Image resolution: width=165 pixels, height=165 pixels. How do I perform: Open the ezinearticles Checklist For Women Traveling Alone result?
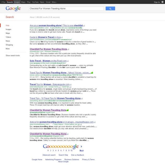[48, 49]
